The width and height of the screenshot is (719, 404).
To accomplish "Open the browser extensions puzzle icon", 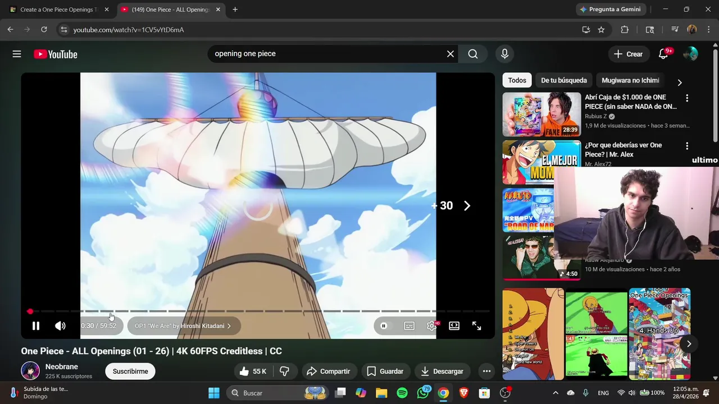I will click(625, 30).
